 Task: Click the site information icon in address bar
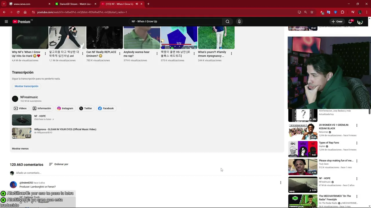[x=33, y=12]
